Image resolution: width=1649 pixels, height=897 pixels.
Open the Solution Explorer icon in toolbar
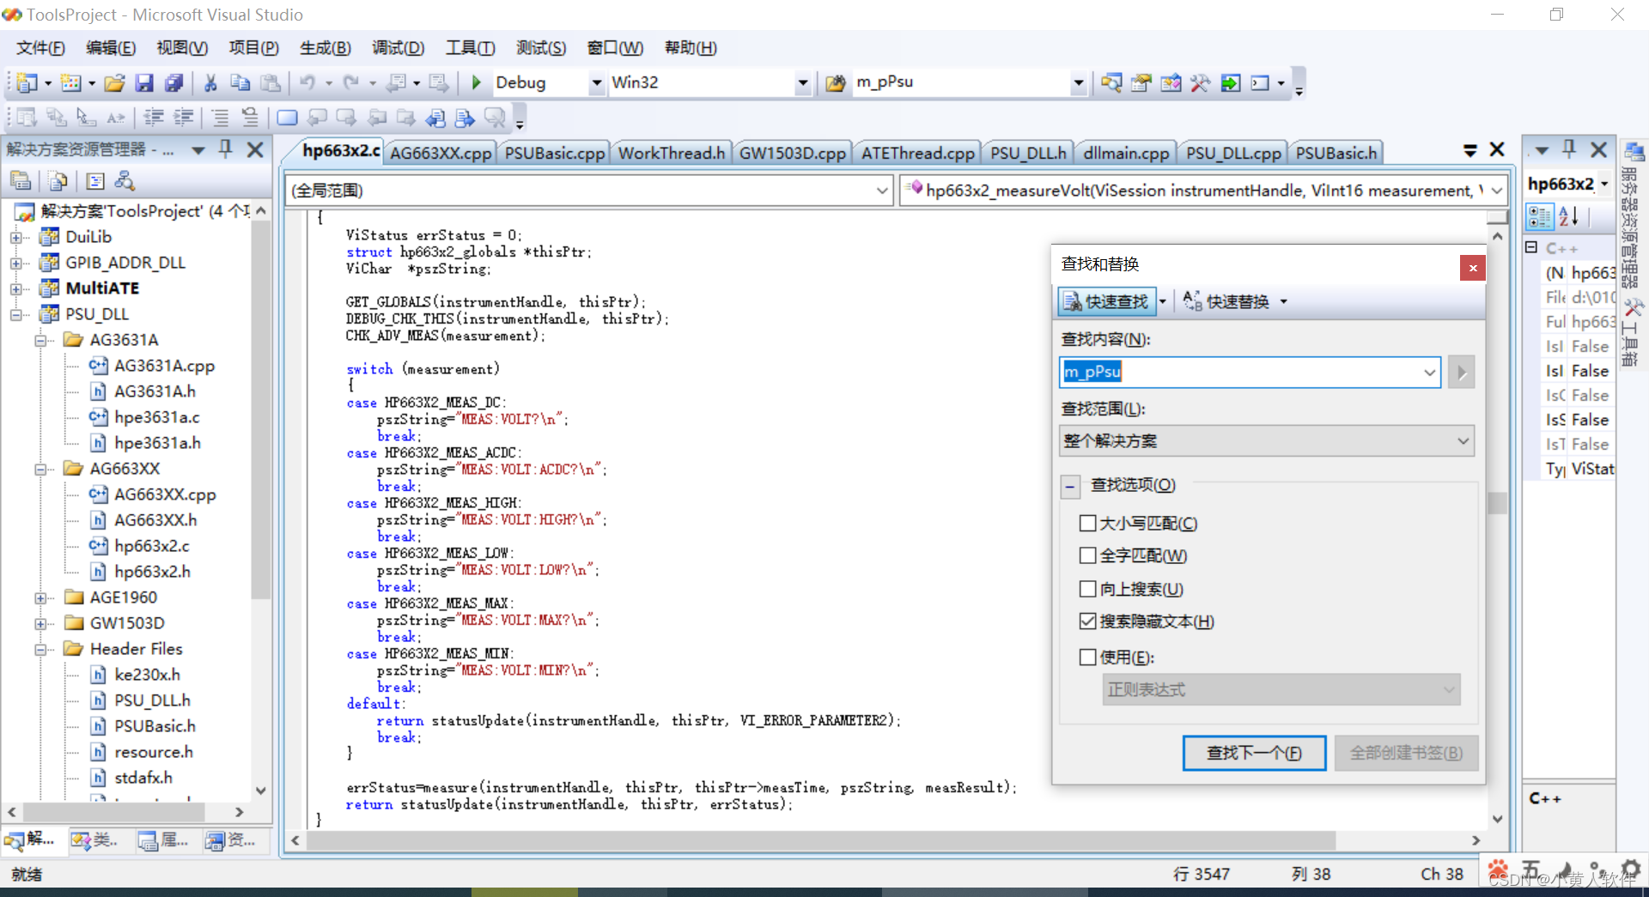coord(1112,83)
